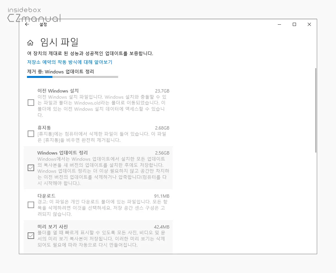336x273 pixels.
Task: Click the Windows 업데이트 정리 removal progress bar
Action: tap(73, 77)
